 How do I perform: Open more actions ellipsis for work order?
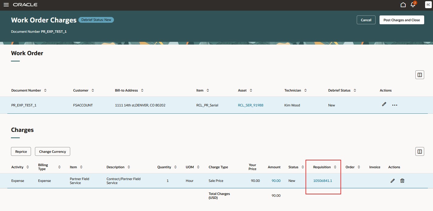click(394, 105)
